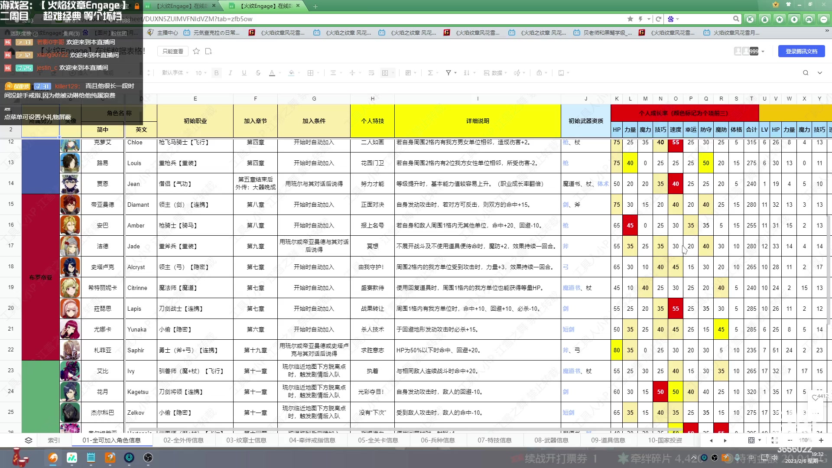Switch to sheet tab 03-纹章士信息

(x=246, y=440)
